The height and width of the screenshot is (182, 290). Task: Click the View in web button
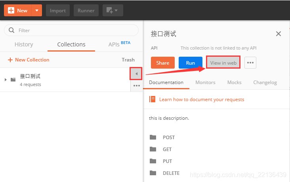(223, 63)
